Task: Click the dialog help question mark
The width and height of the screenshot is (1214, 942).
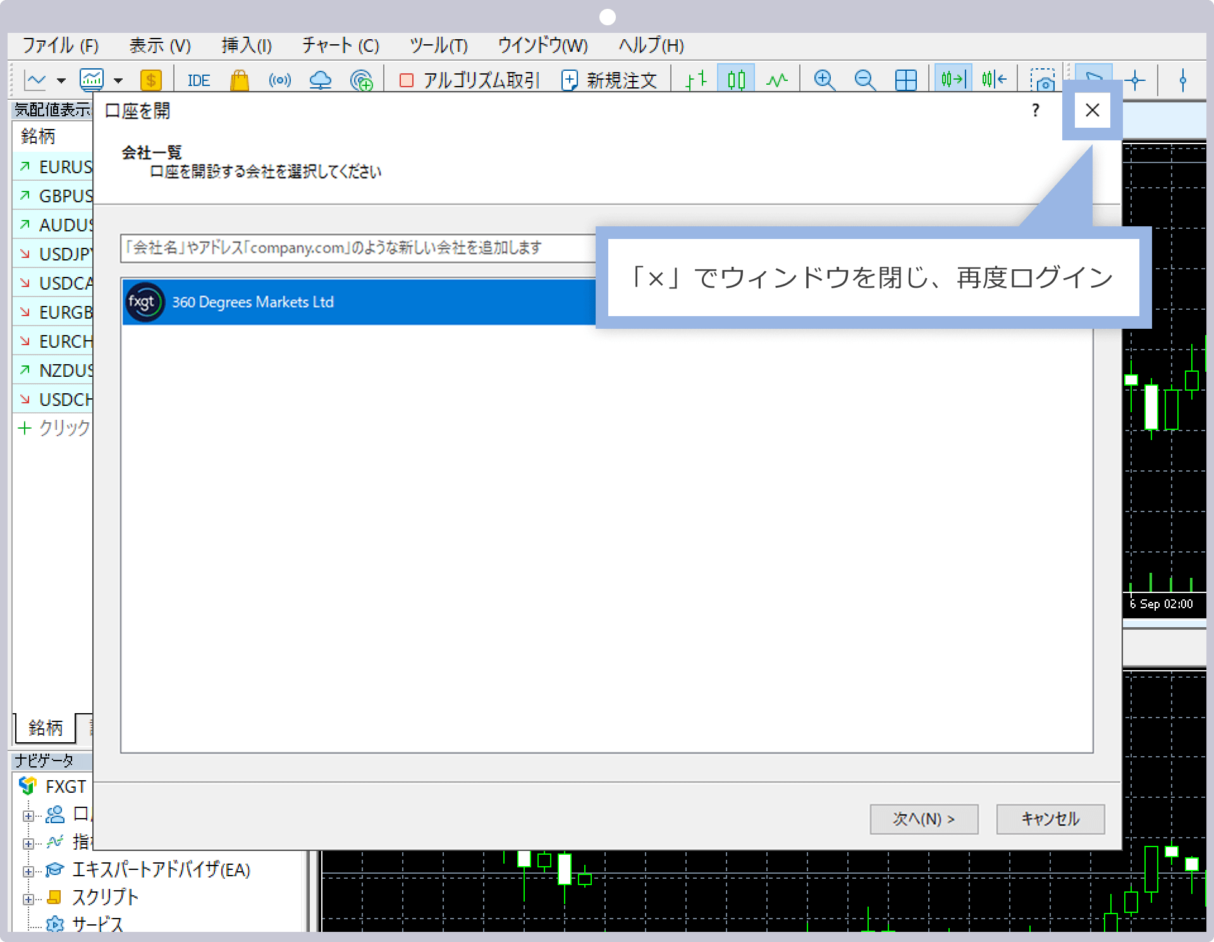Action: click(1035, 111)
